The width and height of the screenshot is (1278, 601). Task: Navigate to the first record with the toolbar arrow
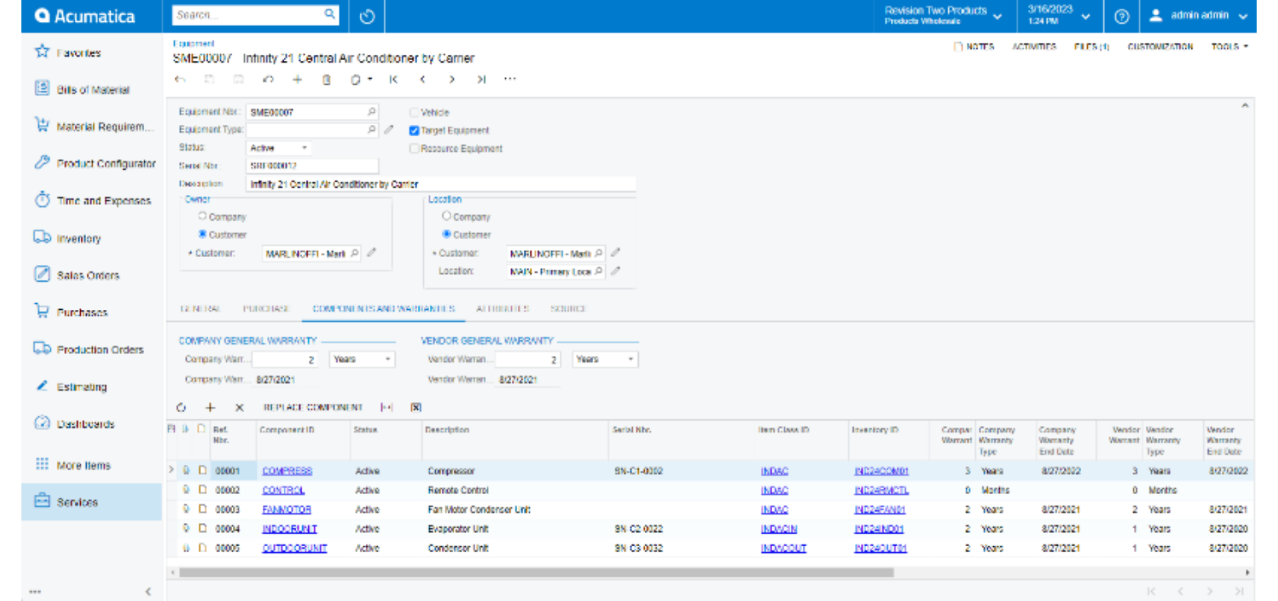pos(393,79)
